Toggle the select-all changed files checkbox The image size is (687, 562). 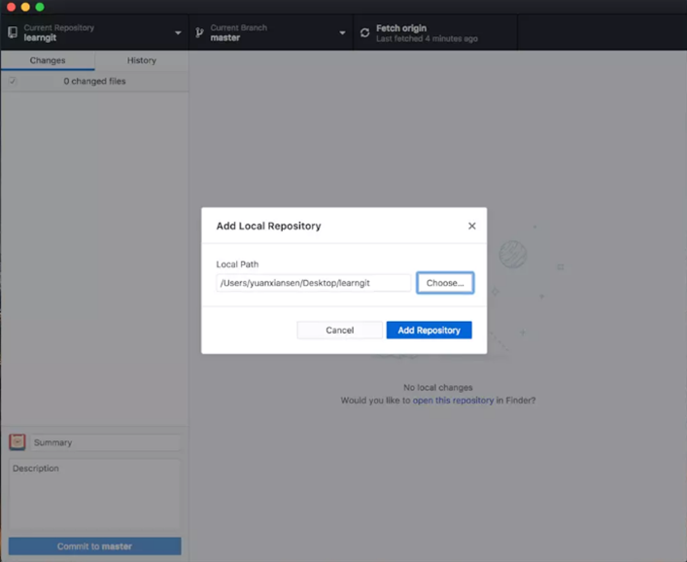[x=13, y=81]
